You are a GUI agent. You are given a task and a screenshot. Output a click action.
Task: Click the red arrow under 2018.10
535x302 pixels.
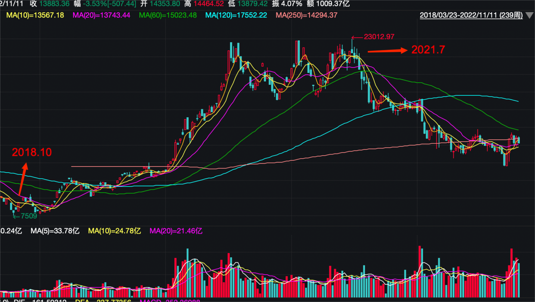pos(23,178)
